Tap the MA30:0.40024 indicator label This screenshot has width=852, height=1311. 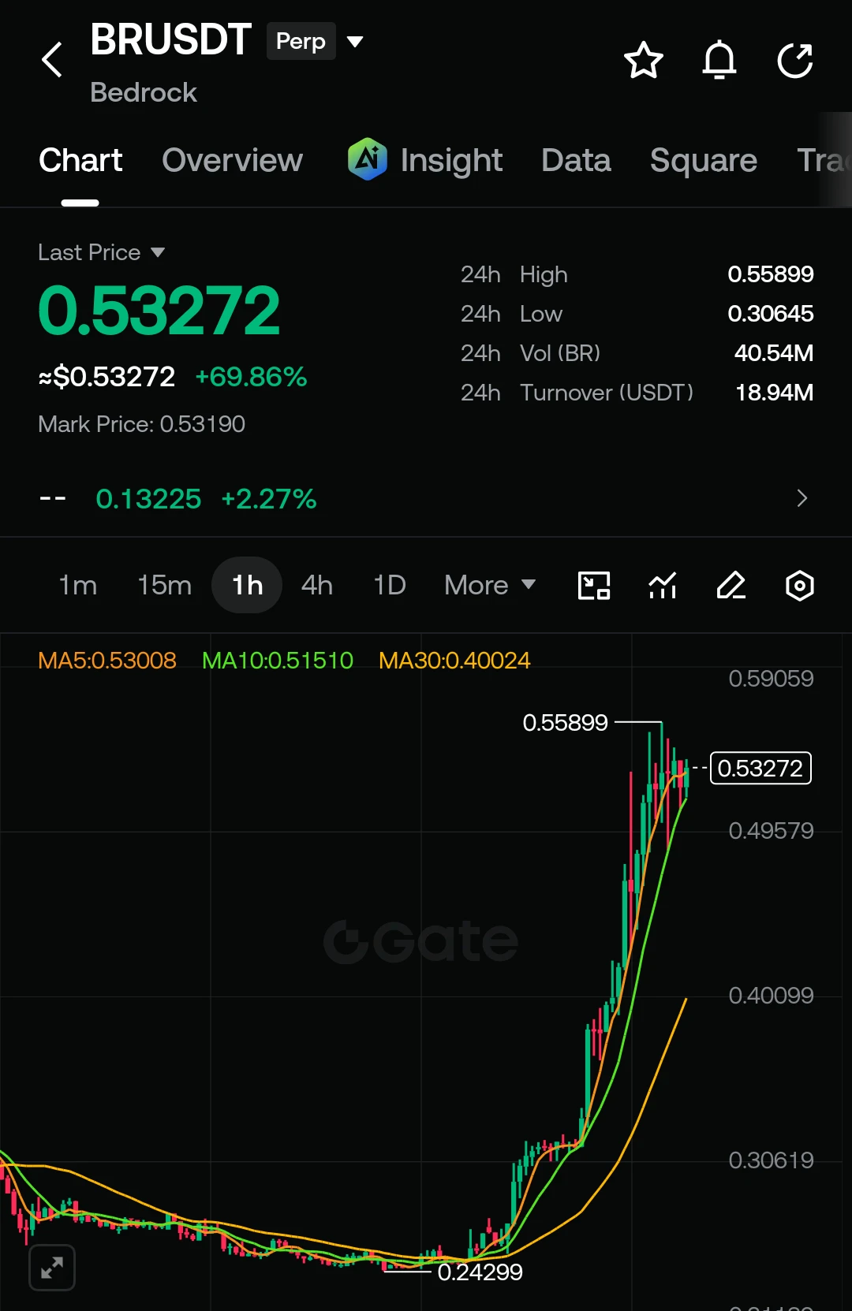tap(454, 661)
